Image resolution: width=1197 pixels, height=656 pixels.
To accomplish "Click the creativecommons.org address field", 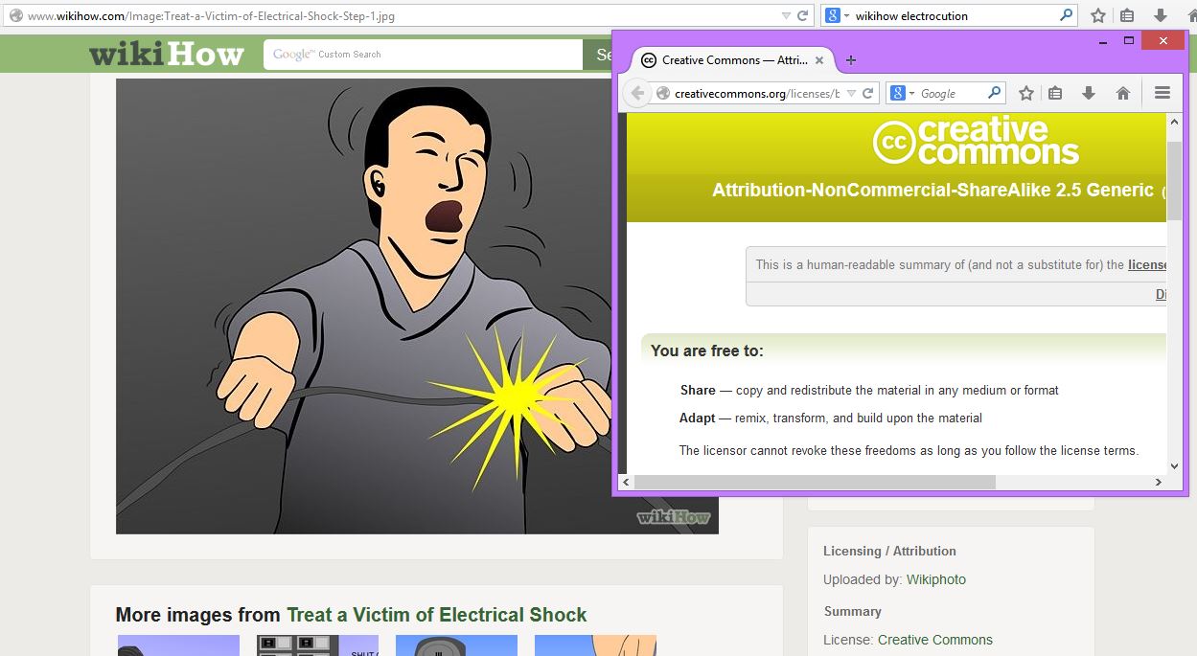I will [x=757, y=93].
